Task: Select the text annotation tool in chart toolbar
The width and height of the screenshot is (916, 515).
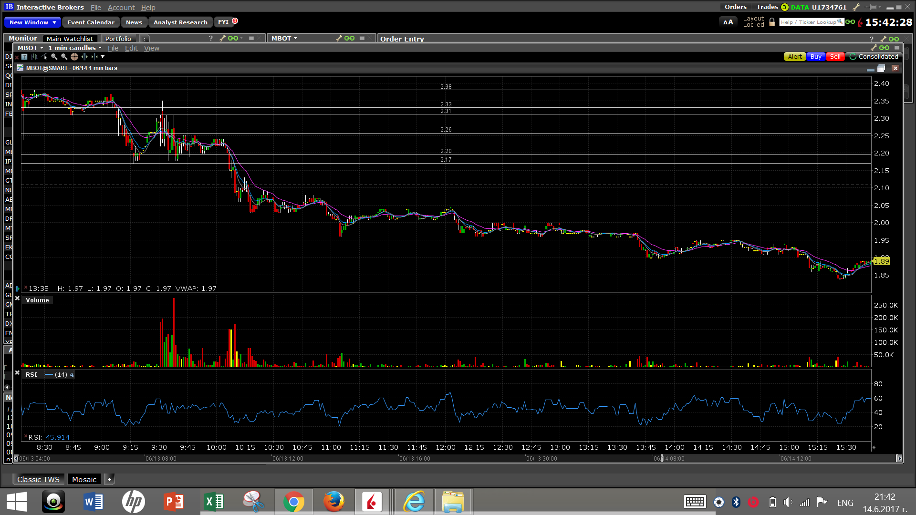Action: (x=24, y=57)
